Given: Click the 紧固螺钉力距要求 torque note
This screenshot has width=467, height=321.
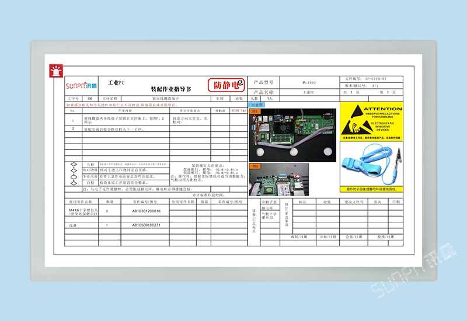Looking at the screenshot, I should pyautogui.click(x=208, y=173).
